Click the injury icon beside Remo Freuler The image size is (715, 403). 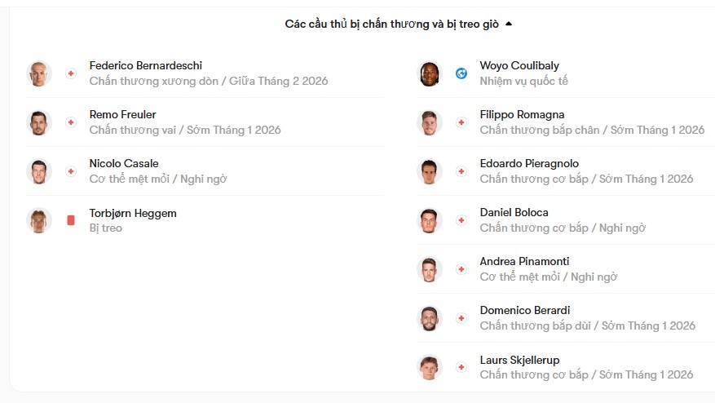click(71, 122)
